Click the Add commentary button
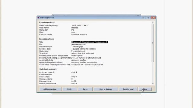This screenshot has height=108, width=193. pyautogui.click(x=50, y=89)
